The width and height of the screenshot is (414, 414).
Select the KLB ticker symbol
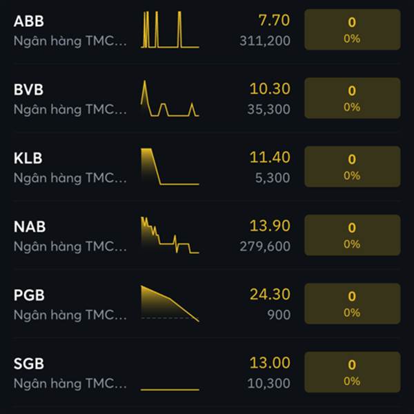(x=28, y=158)
